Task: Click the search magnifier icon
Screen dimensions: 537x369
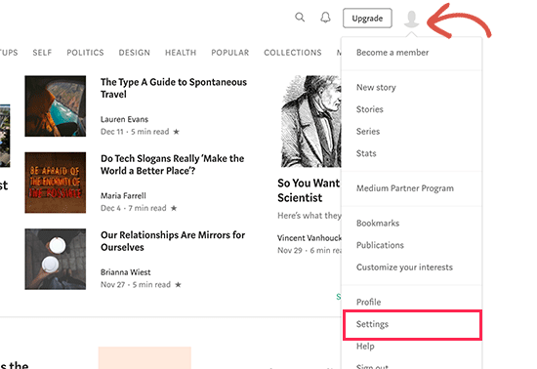Action: [300, 18]
